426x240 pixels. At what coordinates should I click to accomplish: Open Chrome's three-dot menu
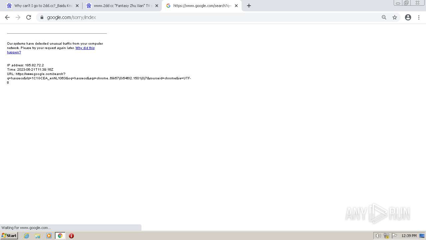pyautogui.click(x=419, y=17)
